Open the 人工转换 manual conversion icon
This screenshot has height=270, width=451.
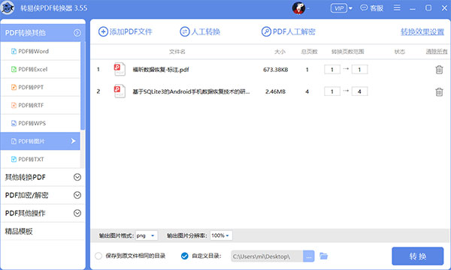click(x=185, y=31)
